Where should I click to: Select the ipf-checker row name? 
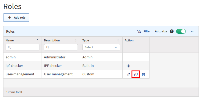click(x=14, y=66)
